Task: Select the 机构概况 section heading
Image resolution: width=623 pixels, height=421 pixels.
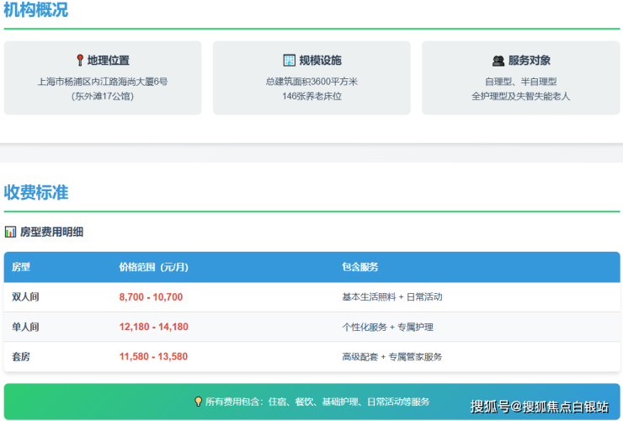Action: click(x=35, y=11)
